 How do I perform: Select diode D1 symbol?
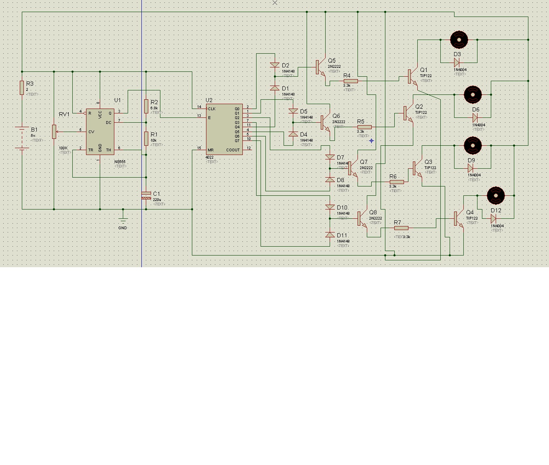[x=275, y=88]
